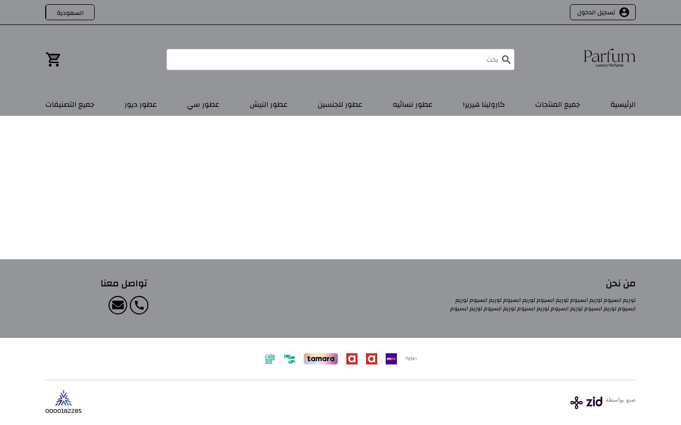
Task: Click the Parfum Luxury Perfume header logo
Action: pyautogui.click(x=609, y=58)
